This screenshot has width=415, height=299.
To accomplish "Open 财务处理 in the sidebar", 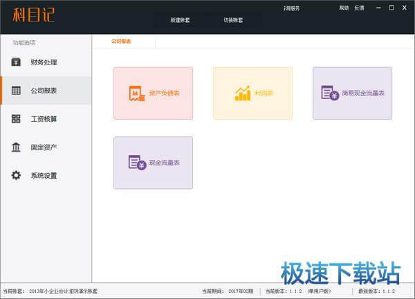I will click(x=46, y=62).
